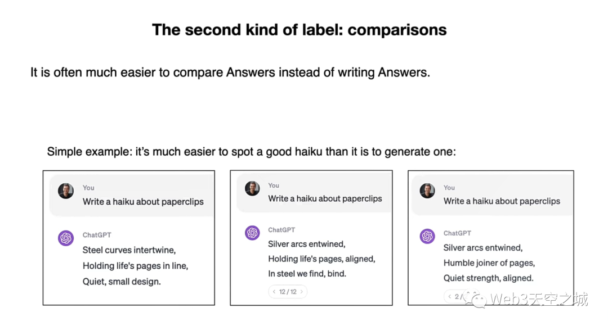This screenshot has width=608, height=326.
Task: Click the user avatar in the middle haiku card
Action: tap(252, 188)
